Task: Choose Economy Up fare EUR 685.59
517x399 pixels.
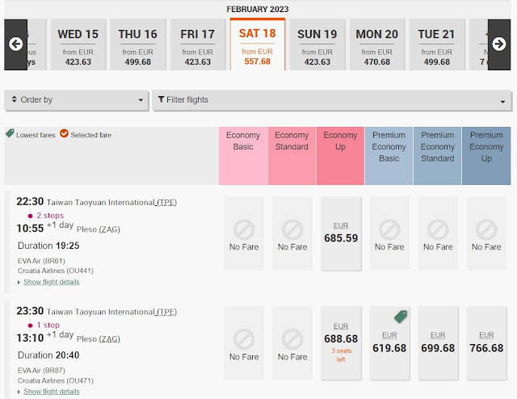Action: tap(341, 233)
